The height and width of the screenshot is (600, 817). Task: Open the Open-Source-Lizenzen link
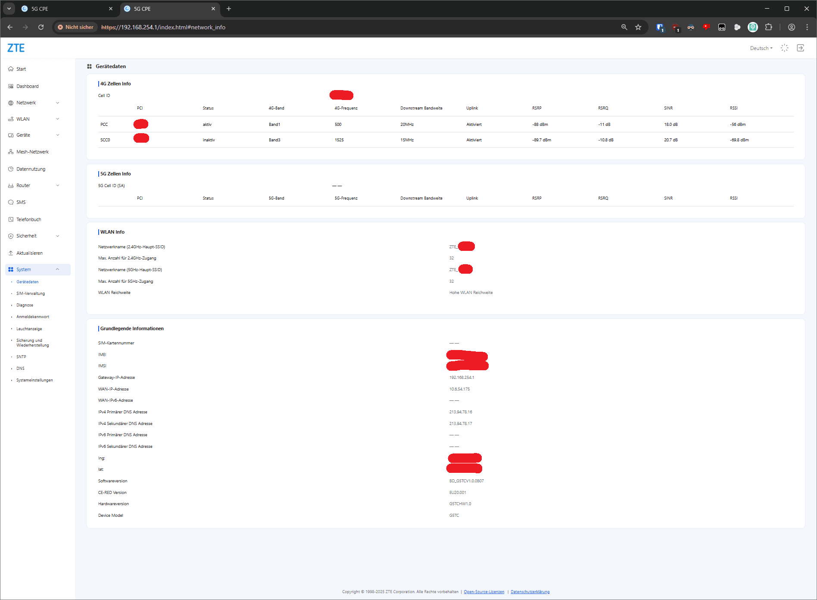pos(483,592)
